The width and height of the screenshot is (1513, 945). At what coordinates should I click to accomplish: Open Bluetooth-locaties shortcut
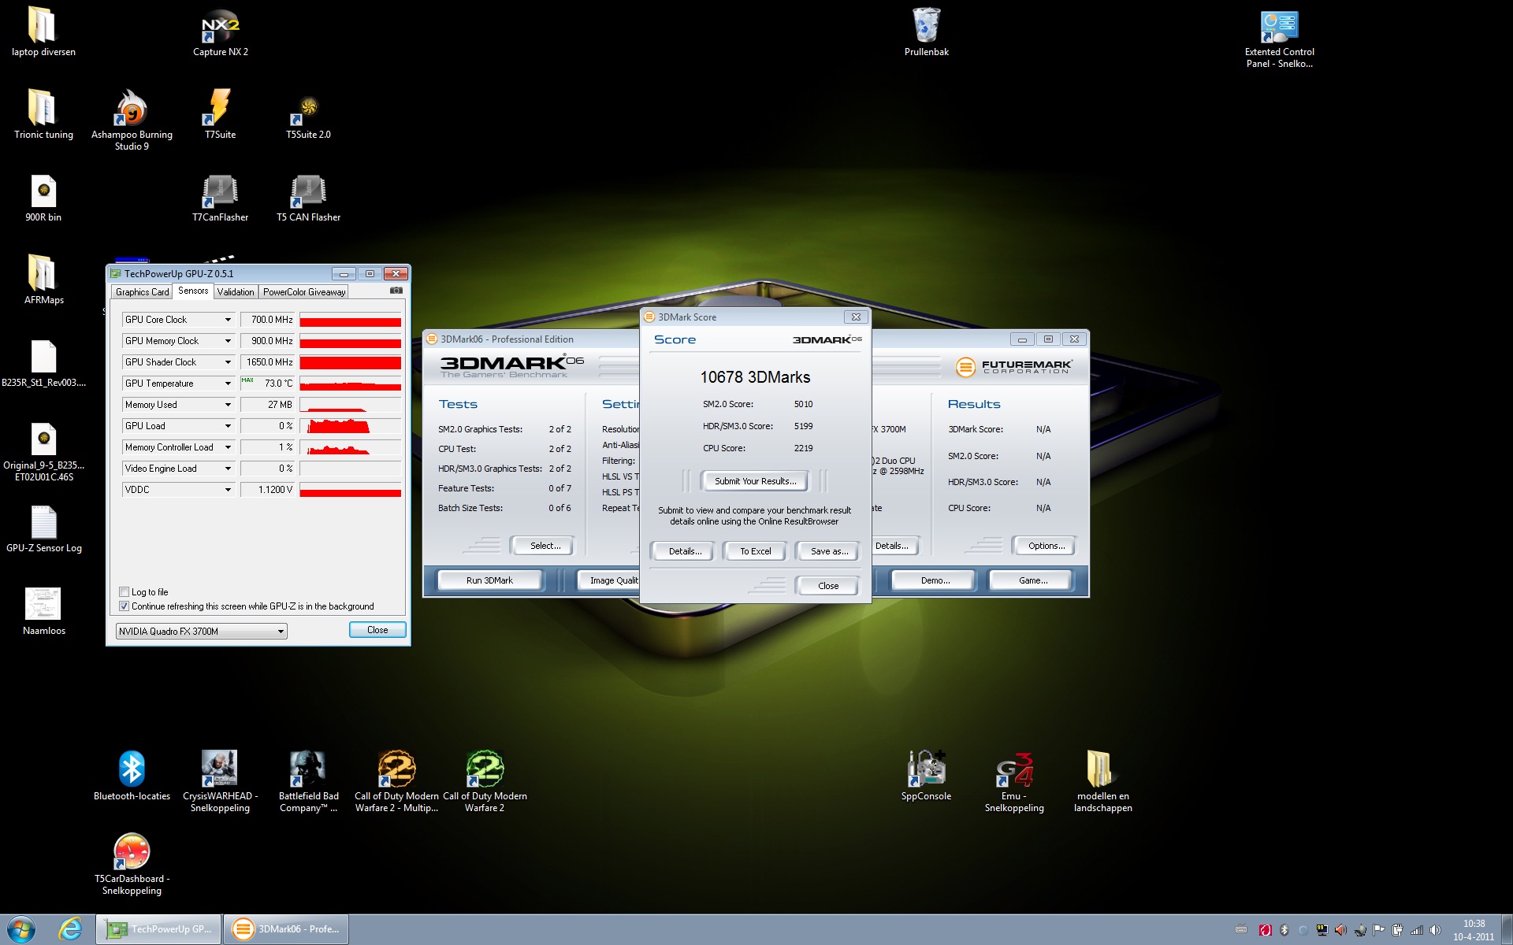pyautogui.click(x=132, y=776)
